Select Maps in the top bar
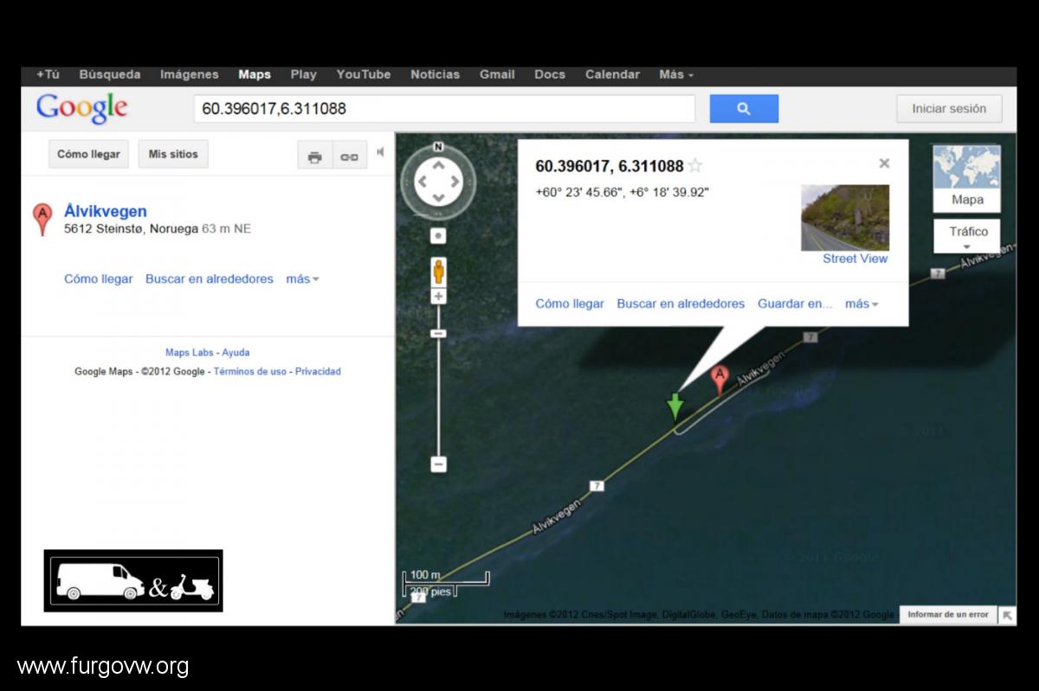Image resolution: width=1039 pixels, height=691 pixels. point(255,74)
